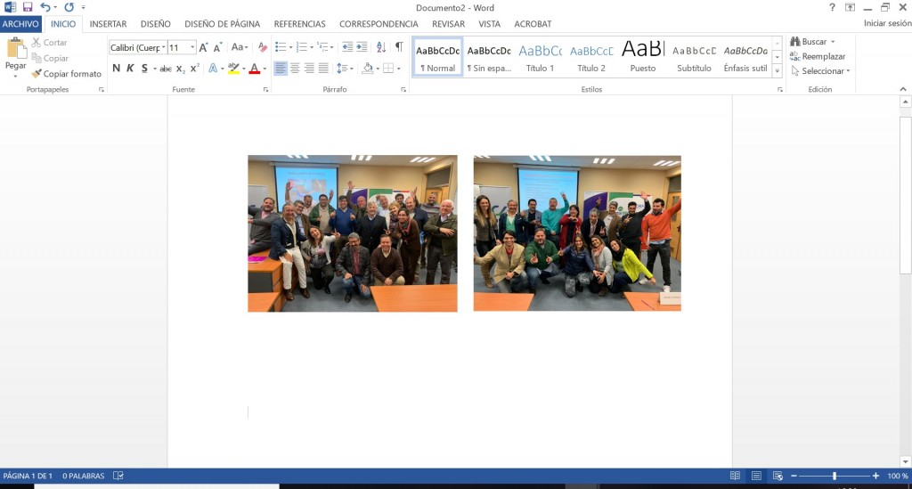Click the bulleted list icon

(x=281, y=47)
